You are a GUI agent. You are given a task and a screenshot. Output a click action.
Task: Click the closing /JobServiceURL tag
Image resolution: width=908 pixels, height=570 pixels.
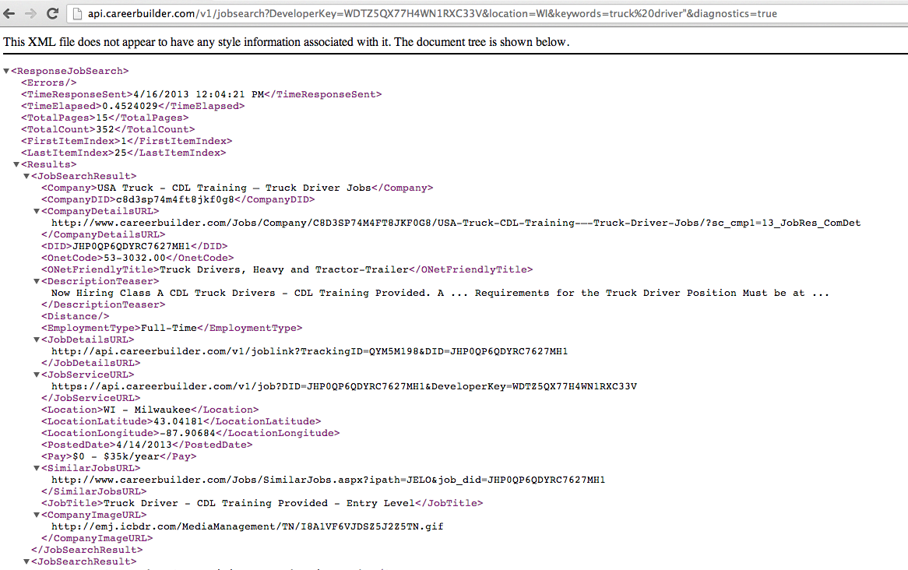pyautogui.click(x=90, y=398)
